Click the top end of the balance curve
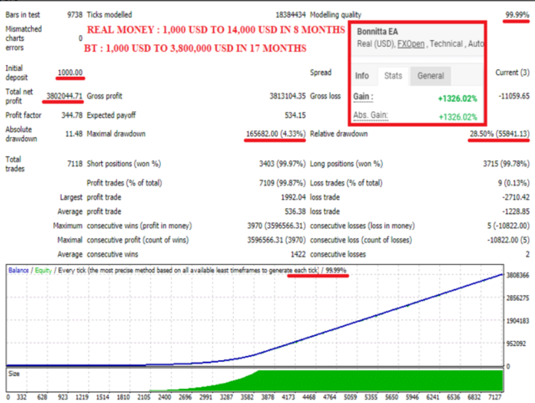Viewport: 535px width, 403px height. pyautogui.click(x=502, y=274)
